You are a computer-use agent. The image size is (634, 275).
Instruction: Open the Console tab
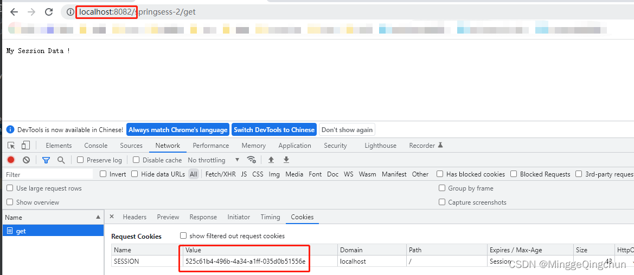coord(96,146)
